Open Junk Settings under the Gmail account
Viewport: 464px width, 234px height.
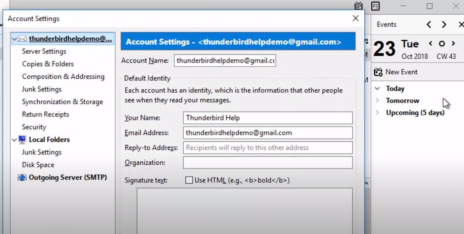point(42,89)
